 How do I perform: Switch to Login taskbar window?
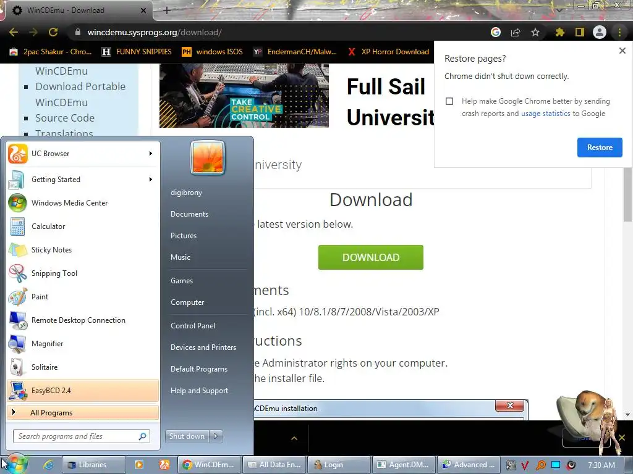339,465
